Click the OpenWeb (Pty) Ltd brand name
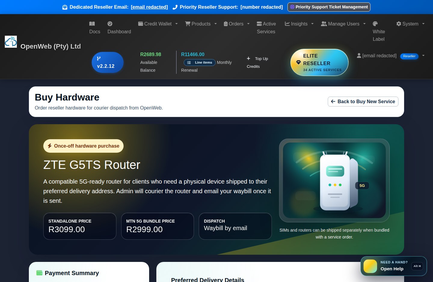Viewport: 433px width, 282px height. [51, 46]
